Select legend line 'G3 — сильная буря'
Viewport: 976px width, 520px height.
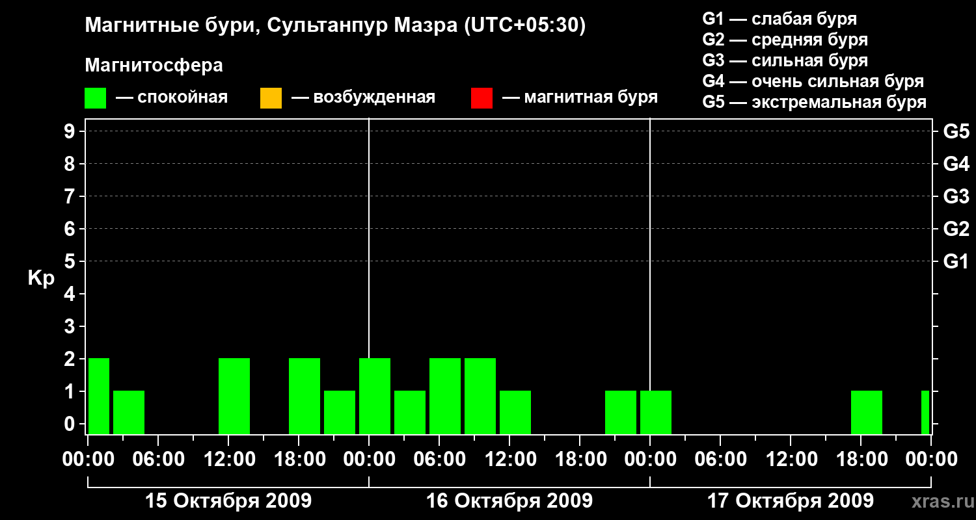[x=785, y=60]
